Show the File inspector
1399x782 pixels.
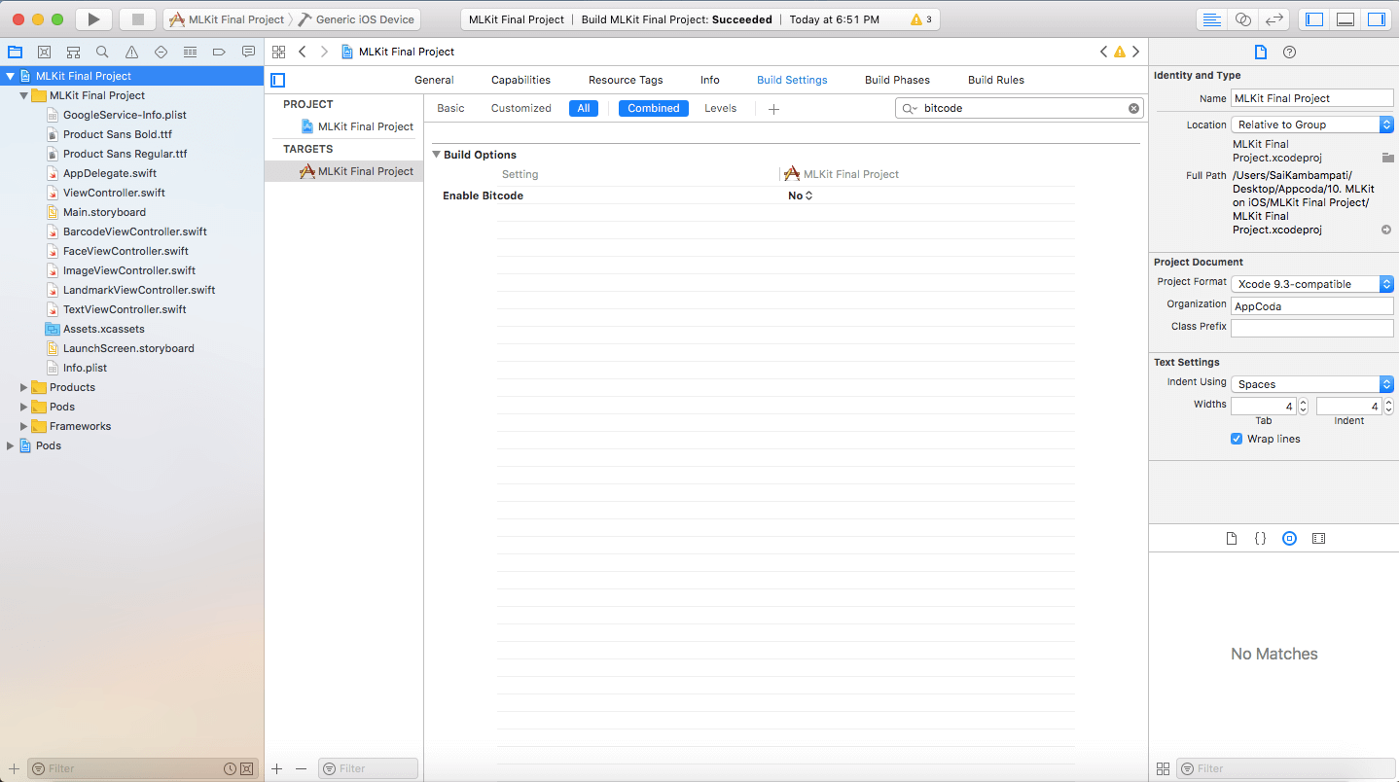click(x=1261, y=53)
